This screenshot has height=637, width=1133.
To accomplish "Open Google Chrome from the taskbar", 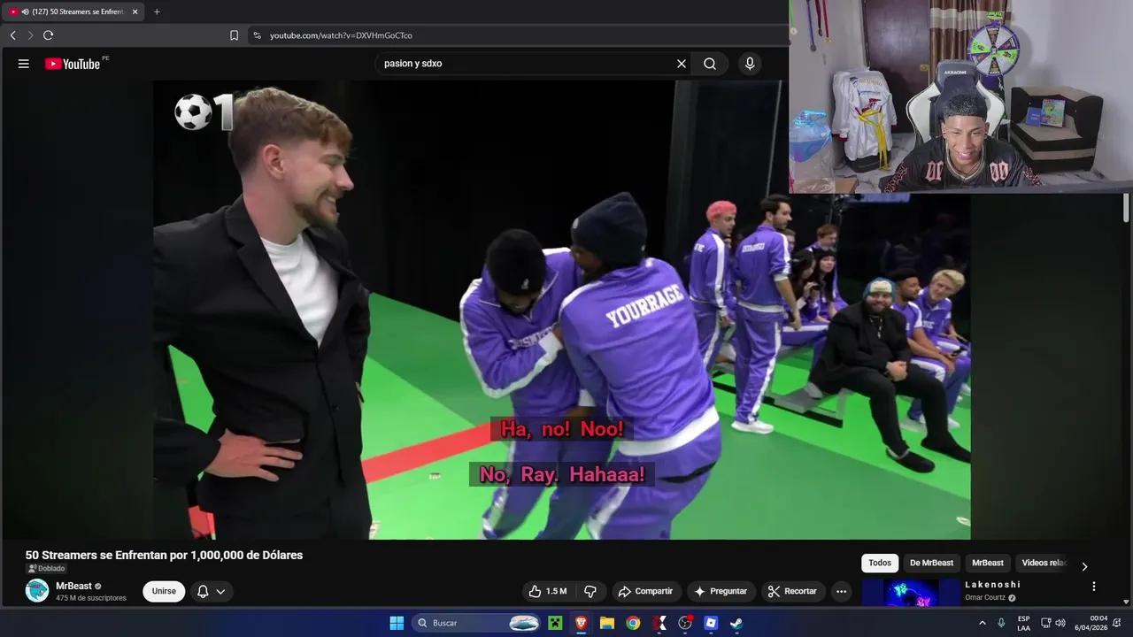I will click(633, 623).
